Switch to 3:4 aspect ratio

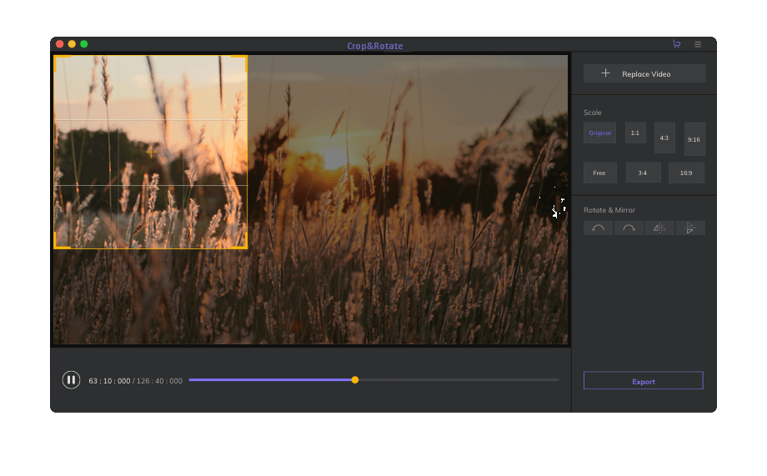coord(643,173)
